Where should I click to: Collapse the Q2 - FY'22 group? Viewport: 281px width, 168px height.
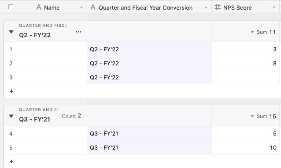pos(11,32)
